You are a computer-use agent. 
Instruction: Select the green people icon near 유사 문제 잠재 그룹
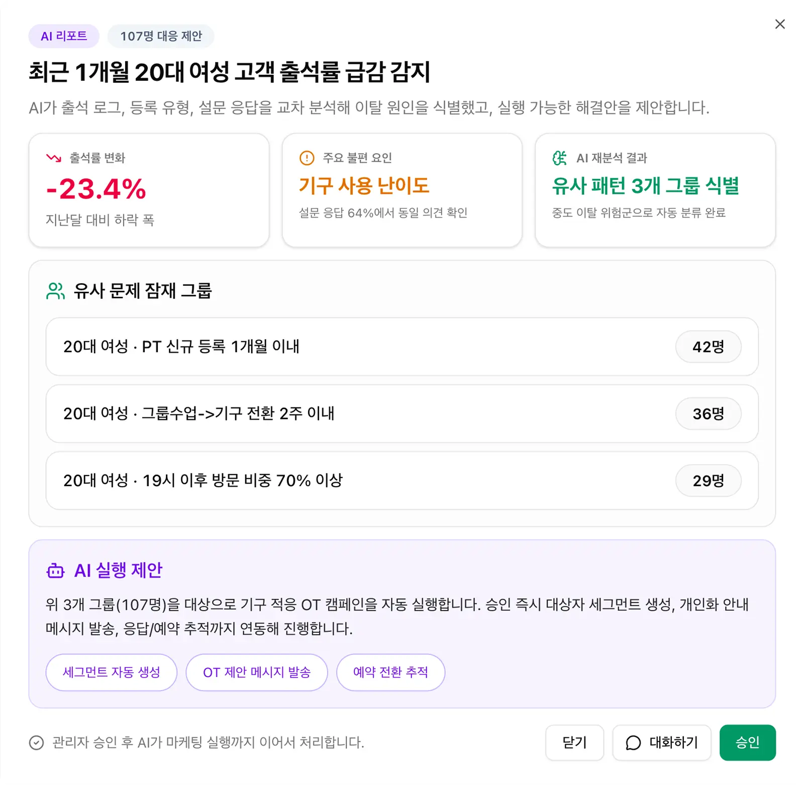point(56,290)
